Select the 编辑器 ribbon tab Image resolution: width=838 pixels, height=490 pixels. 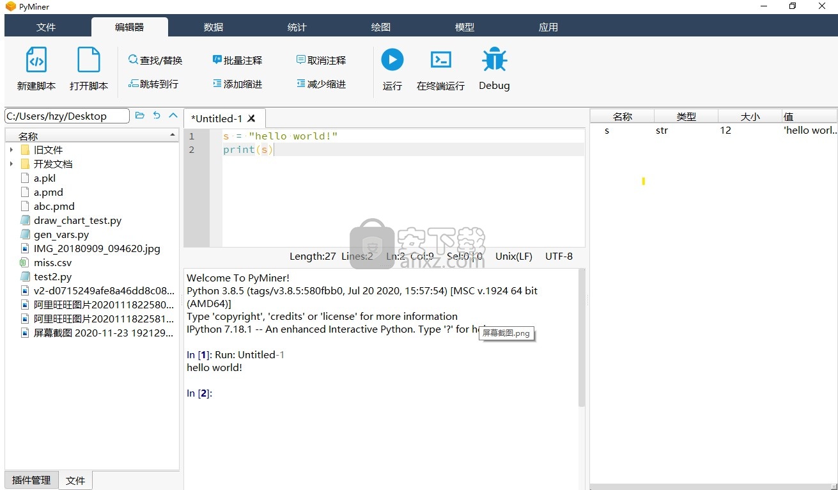(130, 27)
